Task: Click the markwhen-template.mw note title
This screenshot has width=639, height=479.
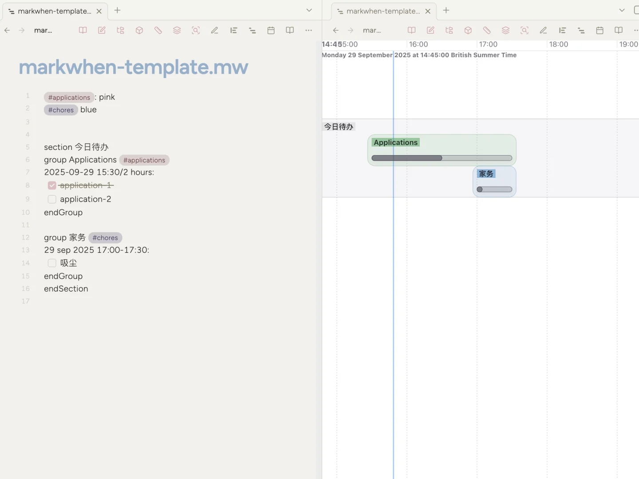Action: [x=134, y=67]
